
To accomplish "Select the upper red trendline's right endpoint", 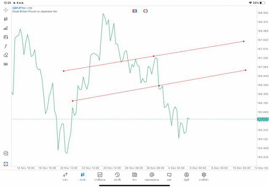I will [x=244, y=41].
